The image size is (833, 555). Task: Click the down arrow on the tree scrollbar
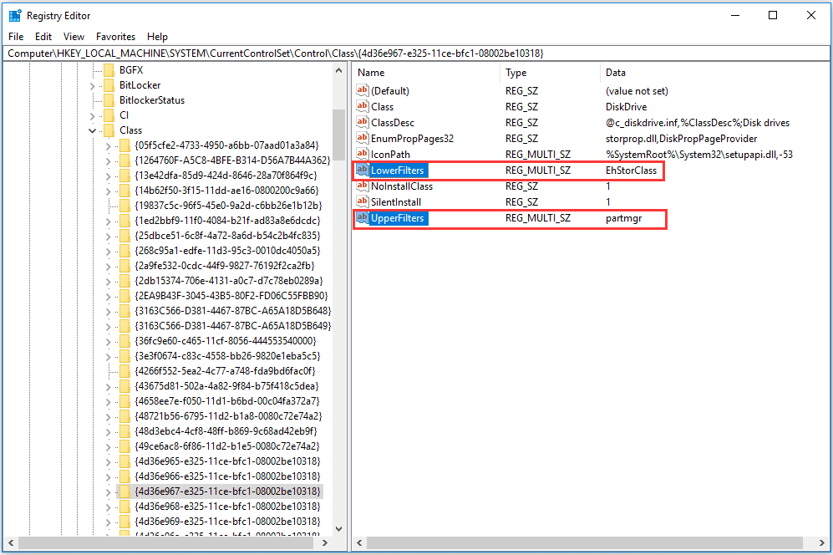339,529
